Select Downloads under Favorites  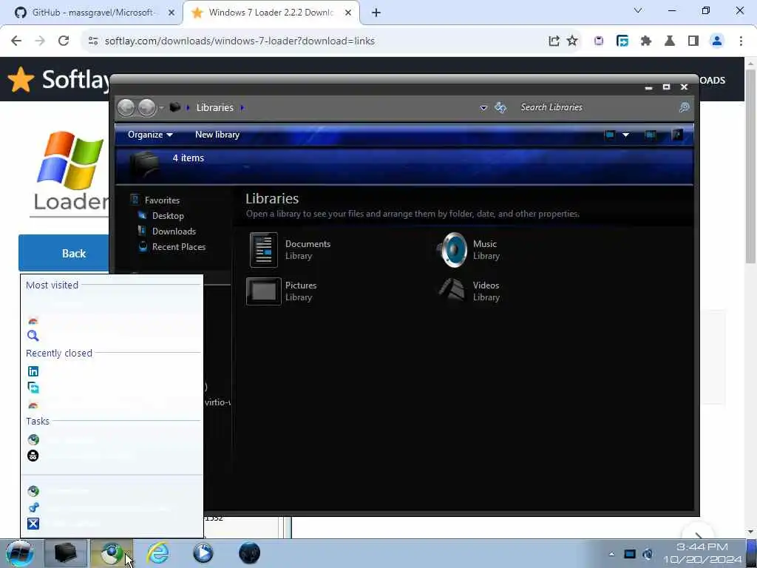click(x=174, y=231)
